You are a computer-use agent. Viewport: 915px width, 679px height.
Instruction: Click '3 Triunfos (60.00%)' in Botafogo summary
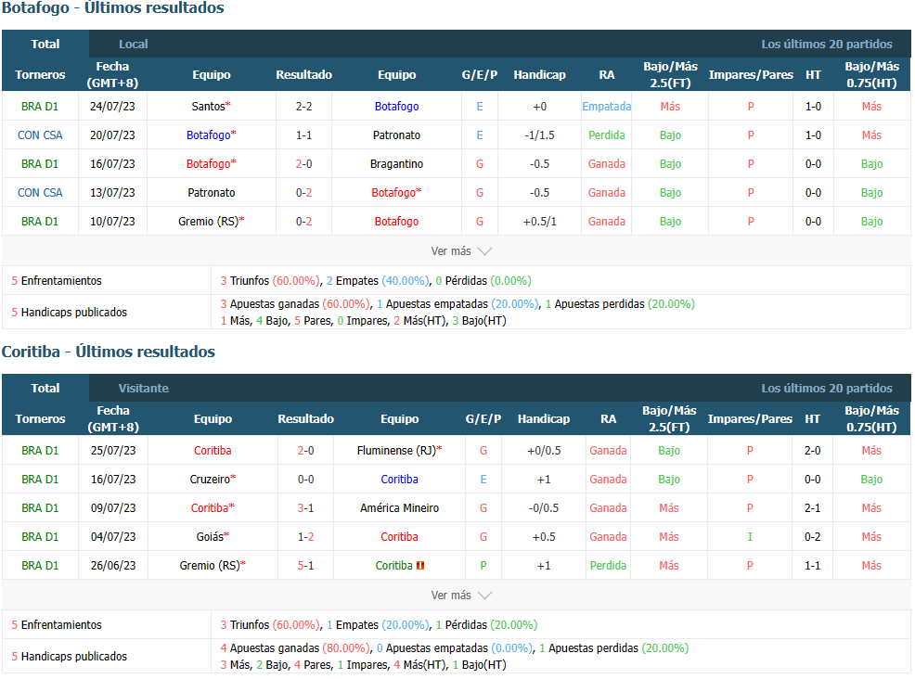tap(271, 281)
